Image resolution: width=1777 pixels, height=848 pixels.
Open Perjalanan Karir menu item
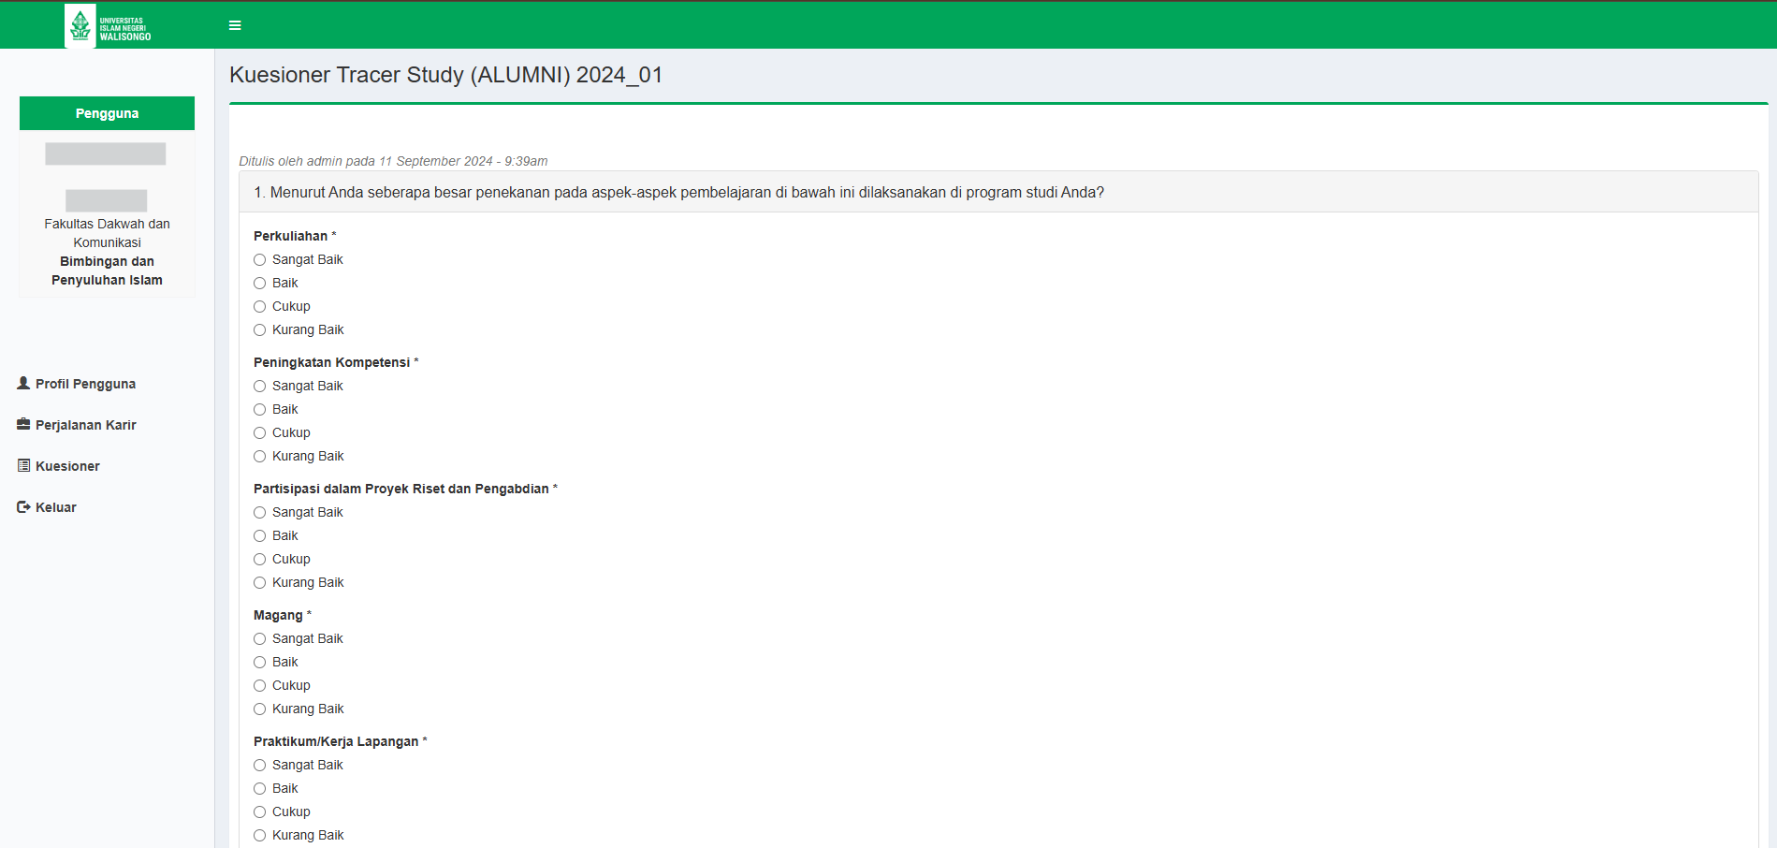[85, 425]
